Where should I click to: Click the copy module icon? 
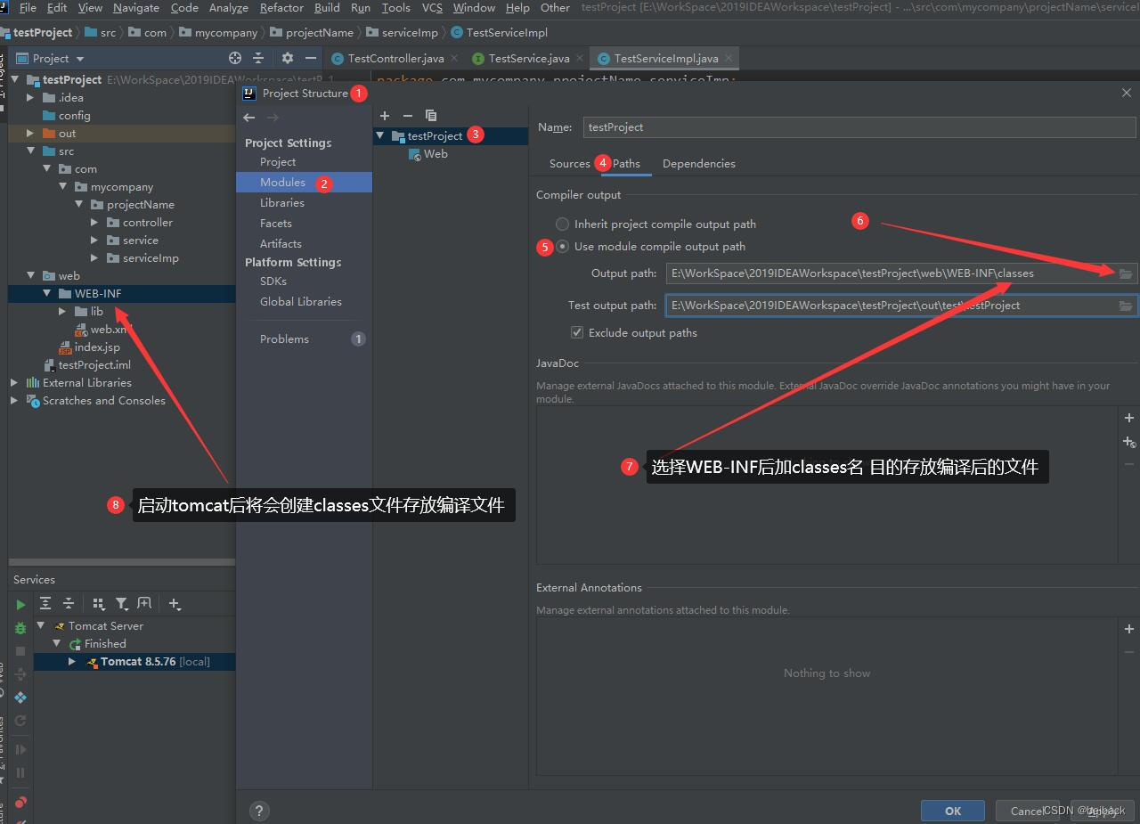coord(431,116)
